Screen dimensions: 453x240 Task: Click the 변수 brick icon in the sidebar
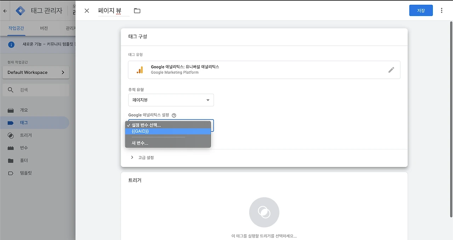point(11,148)
